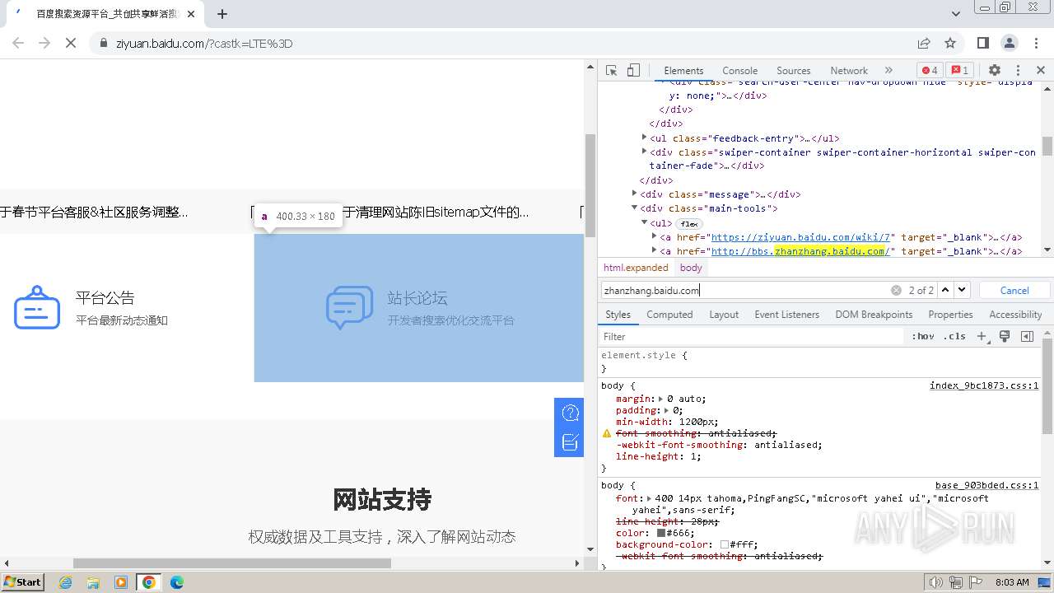
Task: Open the Windows Start menu
Action: 22,582
